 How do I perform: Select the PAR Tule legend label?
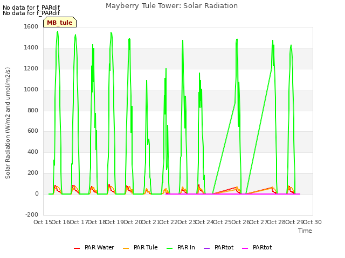[x=146, y=247]
